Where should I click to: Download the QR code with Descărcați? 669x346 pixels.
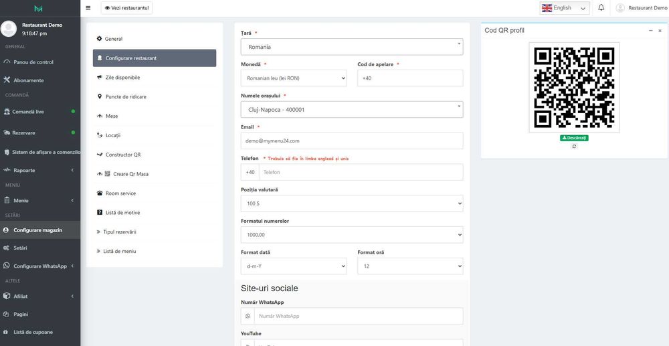pyautogui.click(x=574, y=138)
